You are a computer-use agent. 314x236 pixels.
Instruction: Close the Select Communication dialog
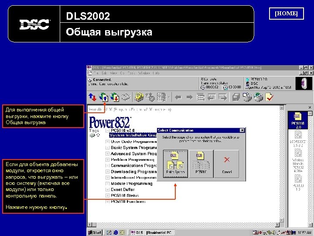(x=242, y=130)
